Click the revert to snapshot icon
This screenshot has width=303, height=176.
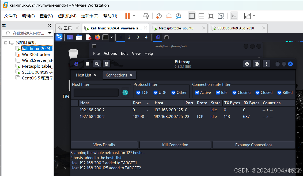click(169, 16)
